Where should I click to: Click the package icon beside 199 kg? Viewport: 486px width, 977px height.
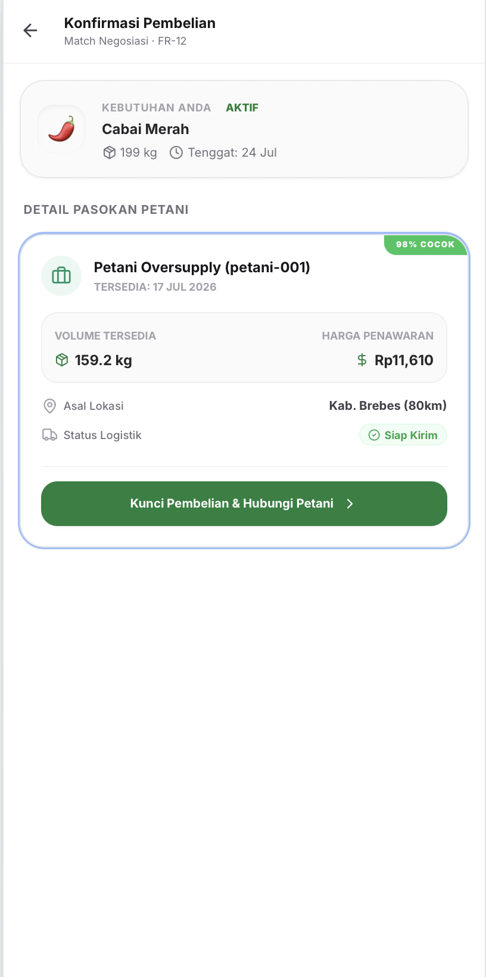click(x=110, y=153)
